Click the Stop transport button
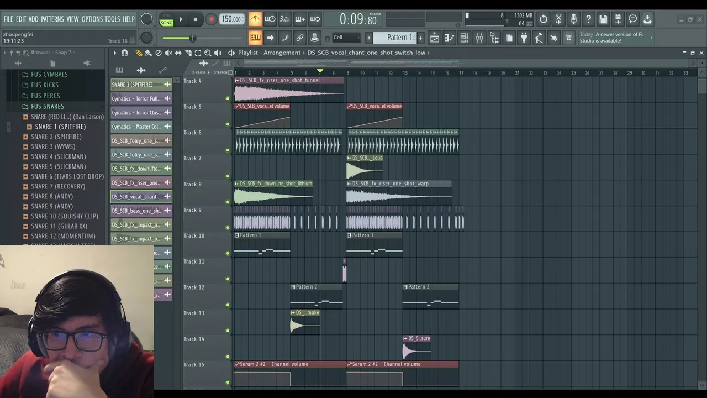Viewport: 707px width, 398px height. pyautogui.click(x=195, y=19)
